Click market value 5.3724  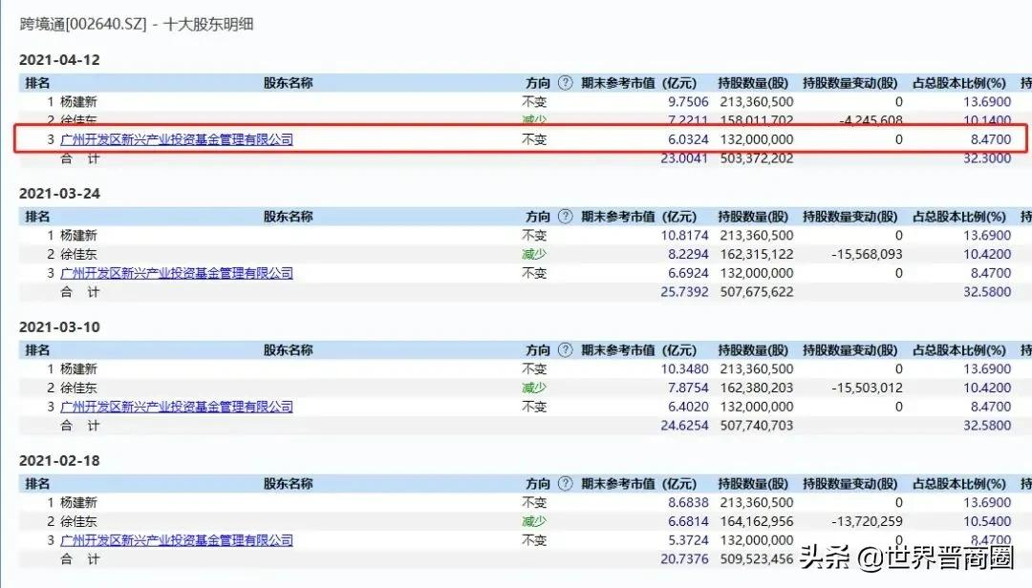(688, 540)
